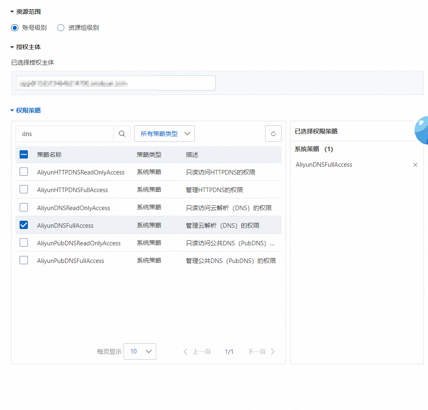Select the 资源组级别 radio button
The image size is (428, 410).
pyautogui.click(x=61, y=27)
